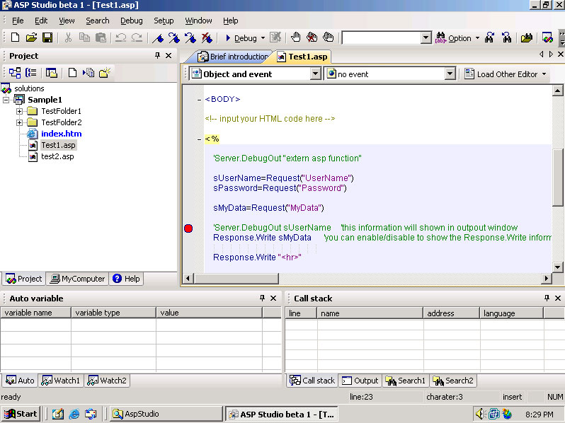Click the new folder star icon in Project toolbar
The height and width of the screenshot is (423, 565).
coord(105,73)
